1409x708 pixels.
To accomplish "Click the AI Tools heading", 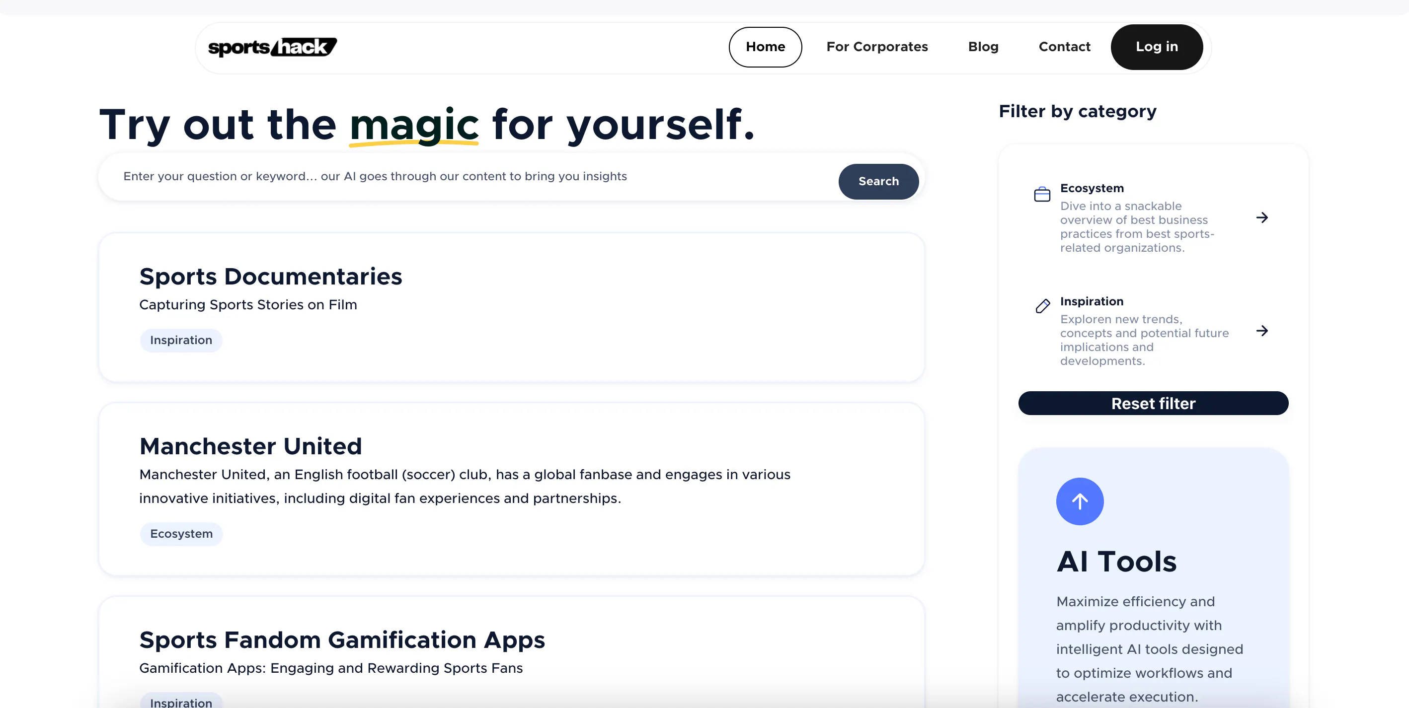I will click(x=1116, y=562).
